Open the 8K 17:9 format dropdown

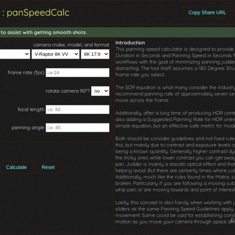[x=95, y=54]
